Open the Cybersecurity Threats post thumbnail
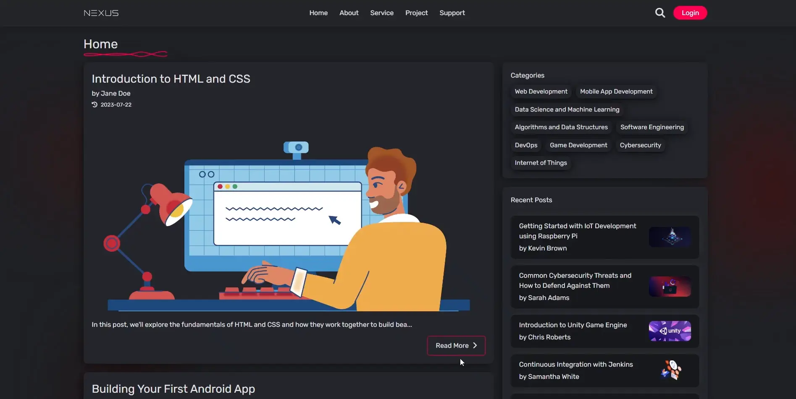Image resolution: width=796 pixels, height=399 pixels. (x=670, y=287)
